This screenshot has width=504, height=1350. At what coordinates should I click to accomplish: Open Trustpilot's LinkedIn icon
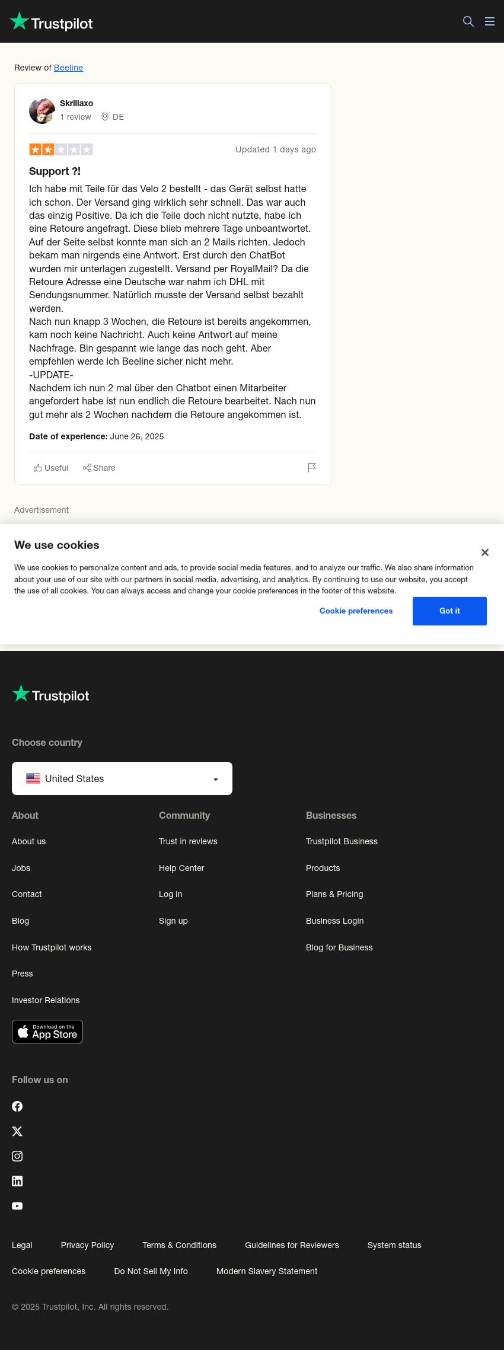(x=17, y=1181)
